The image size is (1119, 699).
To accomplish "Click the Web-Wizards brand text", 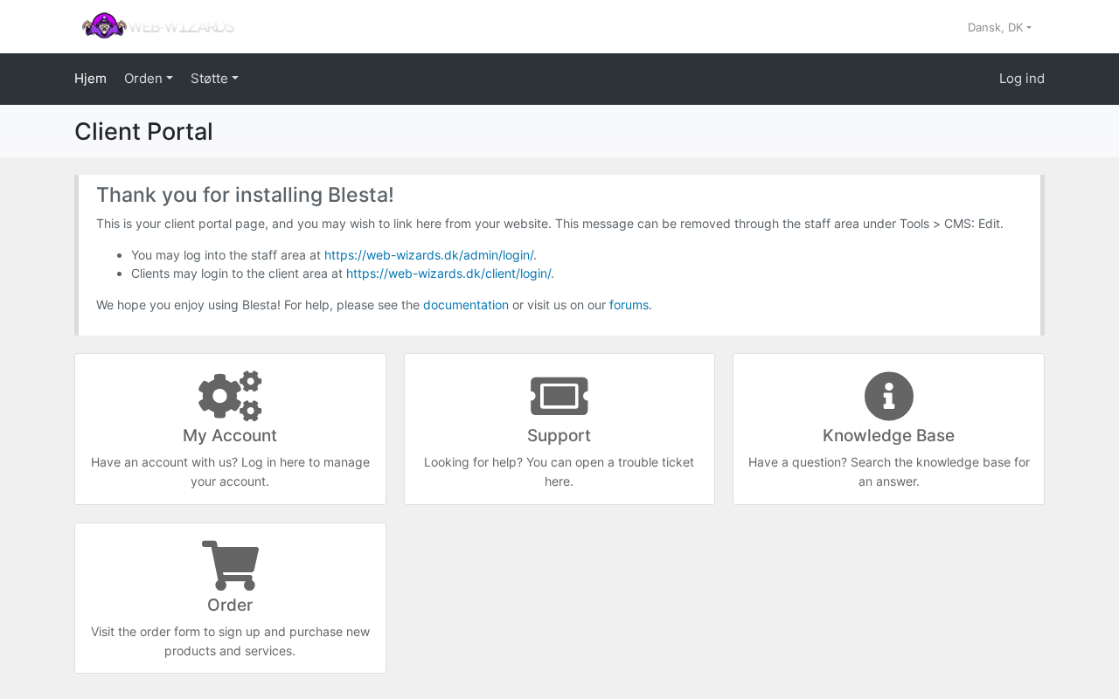I will (x=181, y=27).
